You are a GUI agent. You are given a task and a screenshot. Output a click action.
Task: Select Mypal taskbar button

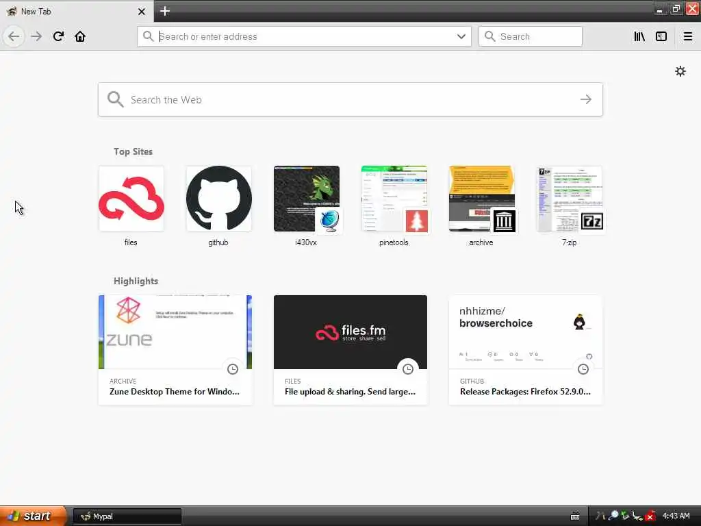coord(127,516)
